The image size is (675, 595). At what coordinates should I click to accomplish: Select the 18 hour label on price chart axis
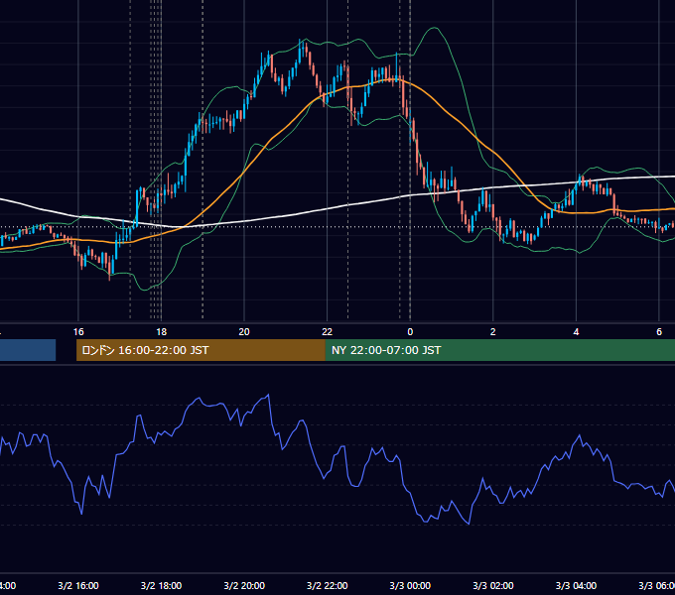point(162,332)
